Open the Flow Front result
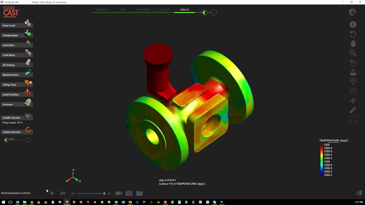The image size is (365, 205). 17,25
